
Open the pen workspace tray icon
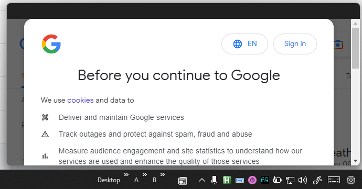point(317,180)
